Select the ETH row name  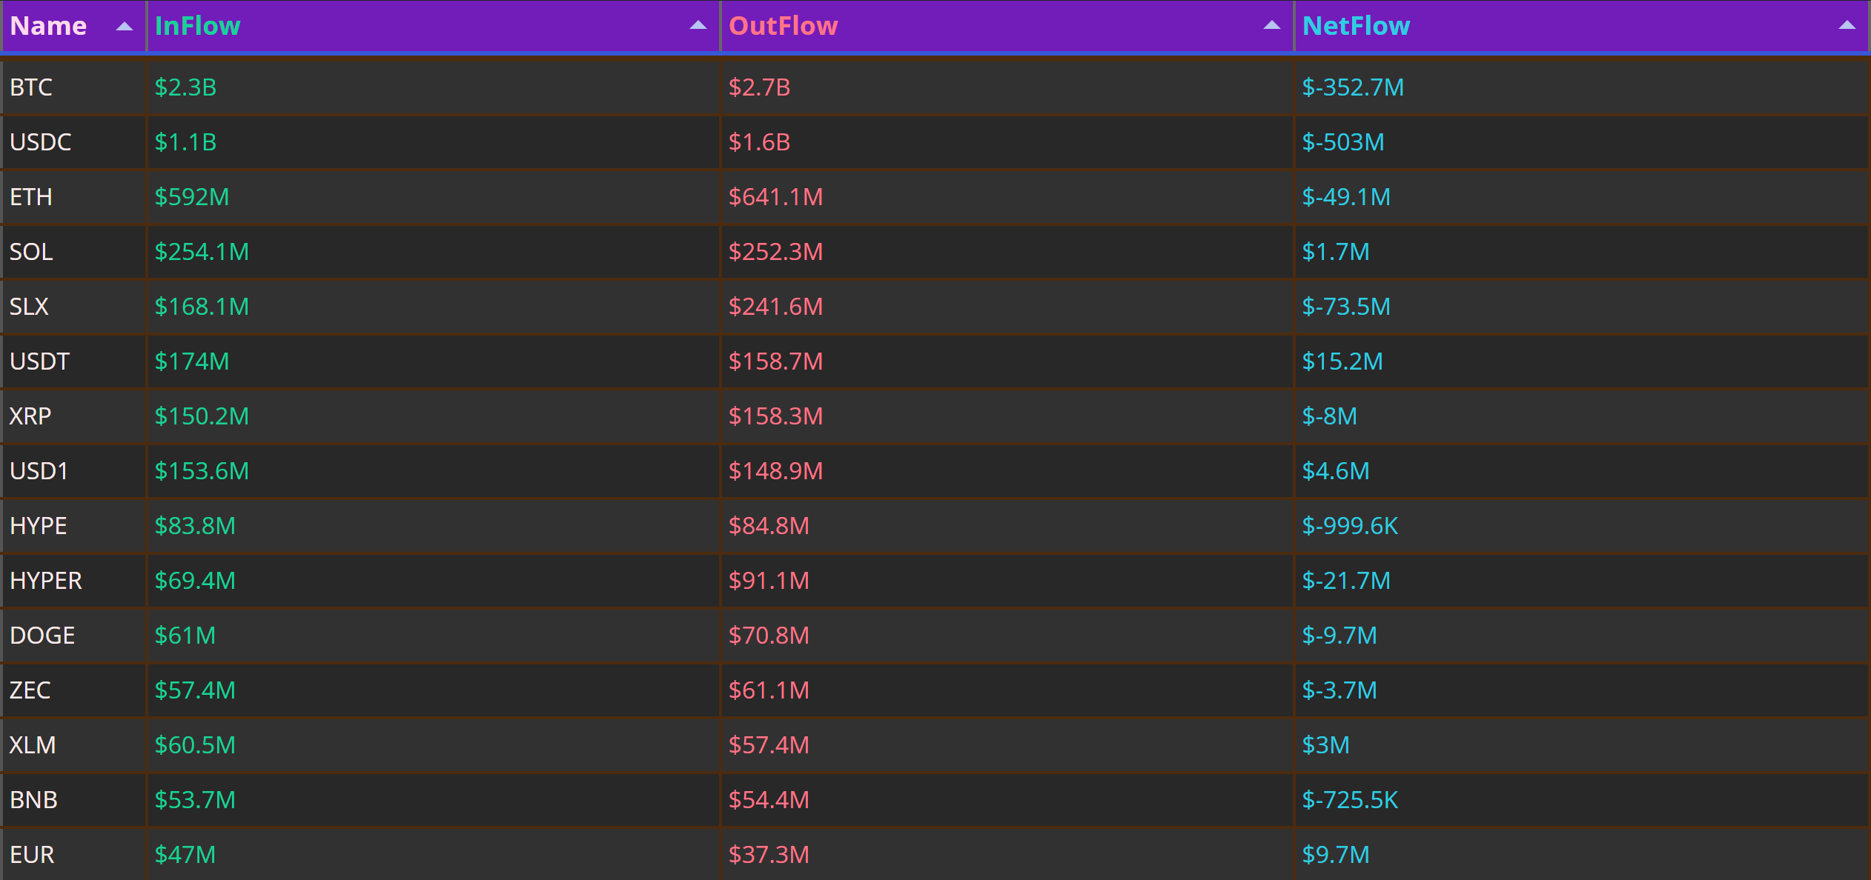(31, 197)
